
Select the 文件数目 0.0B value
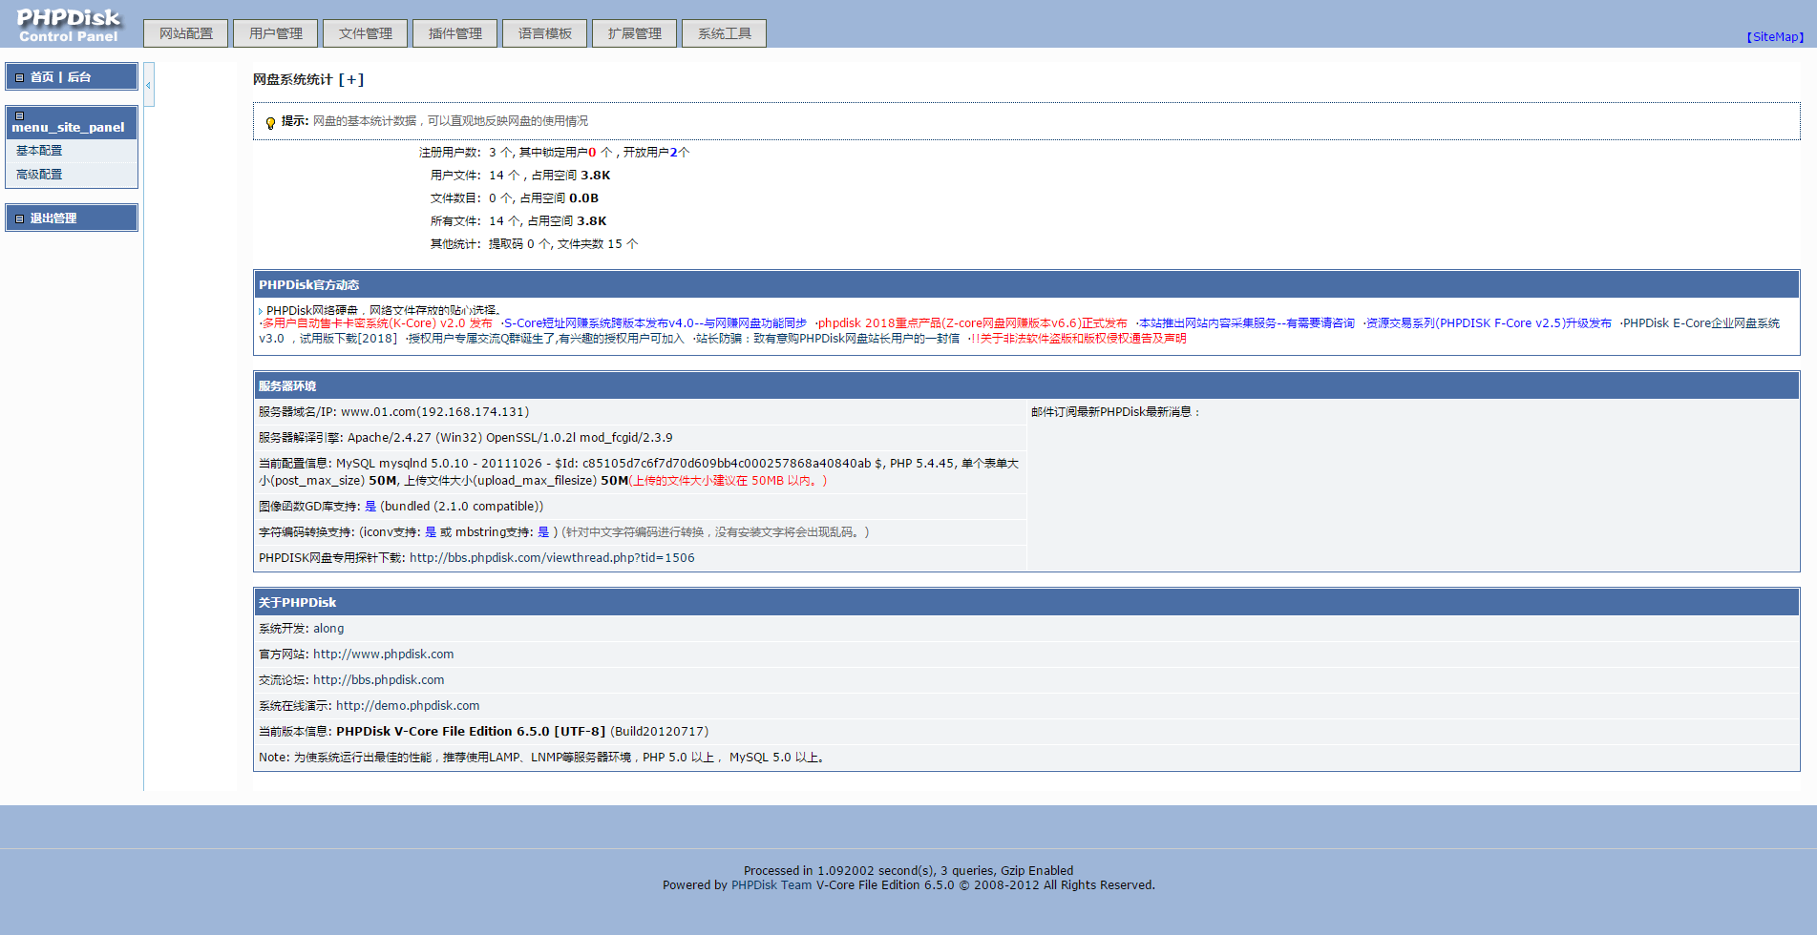(584, 198)
